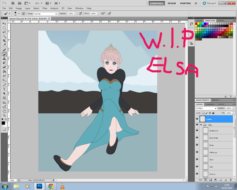Select the Zoom tool
The width and height of the screenshot is (237, 190).
tap(4, 115)
